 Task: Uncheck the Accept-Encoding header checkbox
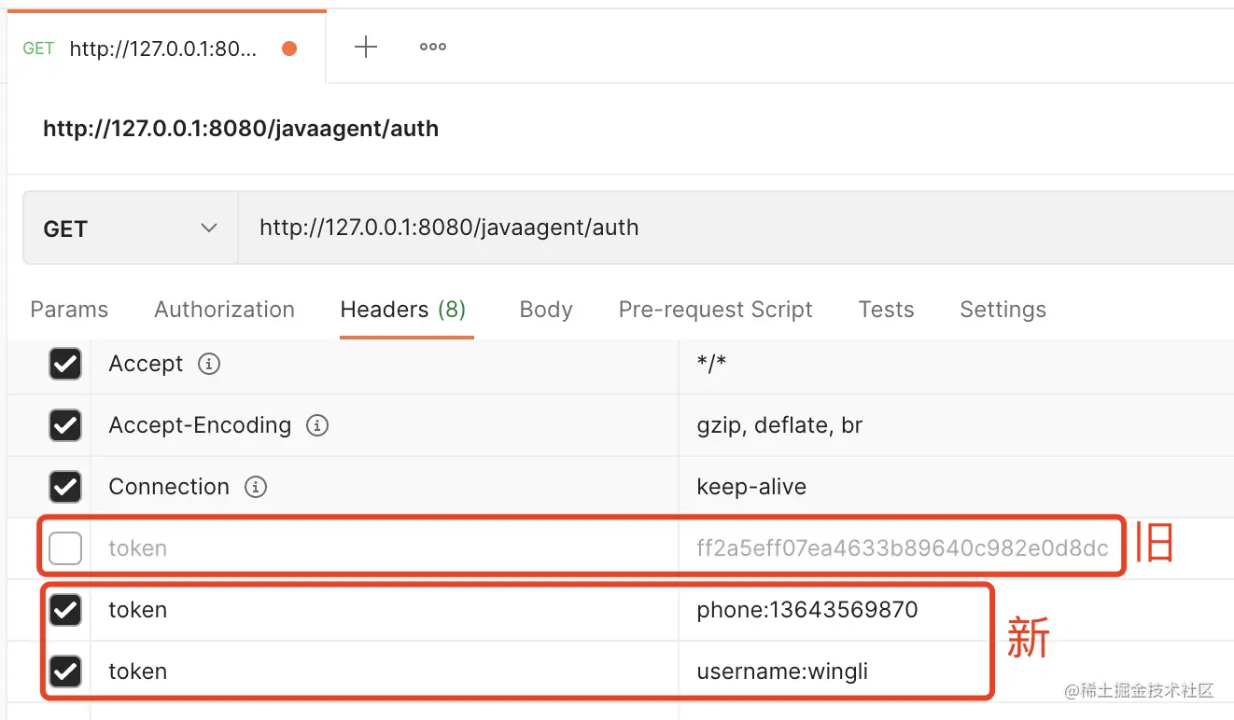coord(65,425)
